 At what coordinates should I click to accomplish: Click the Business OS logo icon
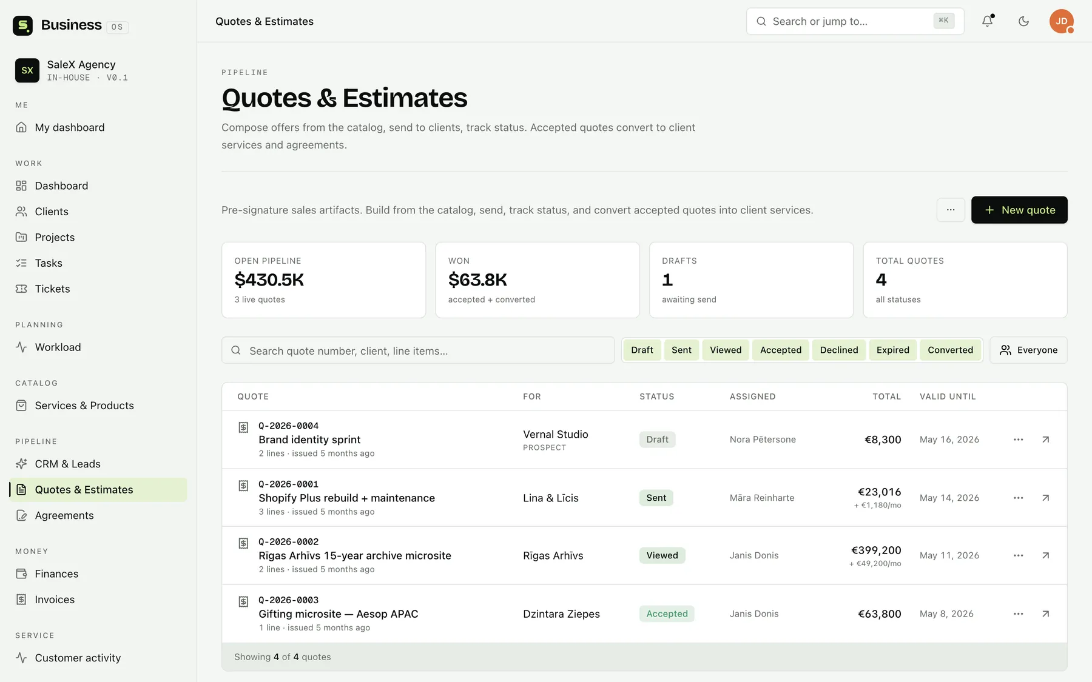tap(23, 25)
